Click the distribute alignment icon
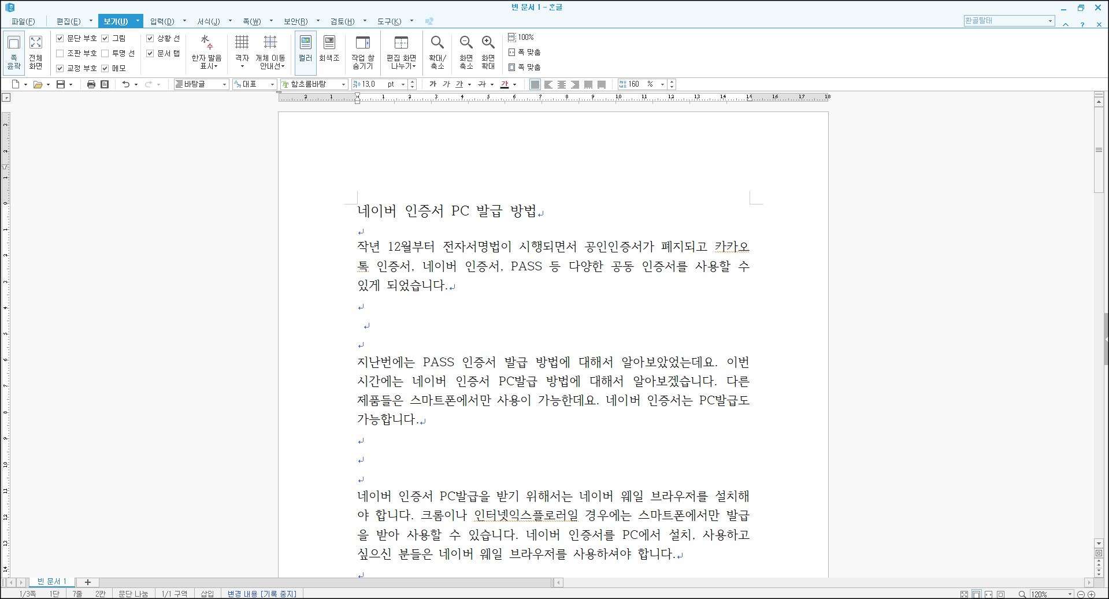Image resolution: width=1109 pixels, height=599 pixels. pyautogui.click(x=588, y=84)
